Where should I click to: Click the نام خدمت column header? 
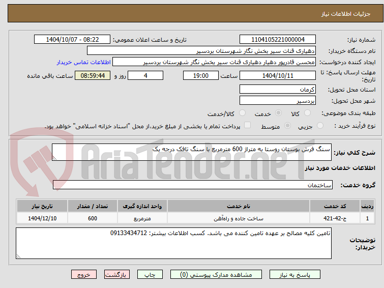(239, 206)
